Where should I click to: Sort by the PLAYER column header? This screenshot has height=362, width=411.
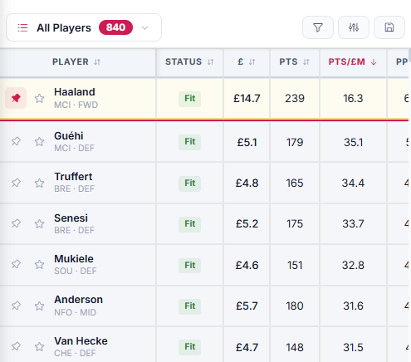pyautogui.click(x=76, y=61)
